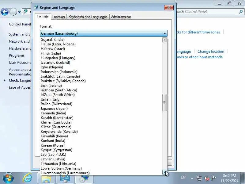Screen dimensions: 245x184
Task: Click the EN language bar indicator
Action: pos(183,177)
